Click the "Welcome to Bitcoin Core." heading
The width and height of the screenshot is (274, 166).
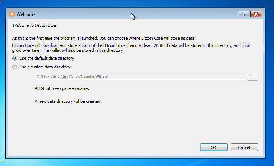(35, 26)
